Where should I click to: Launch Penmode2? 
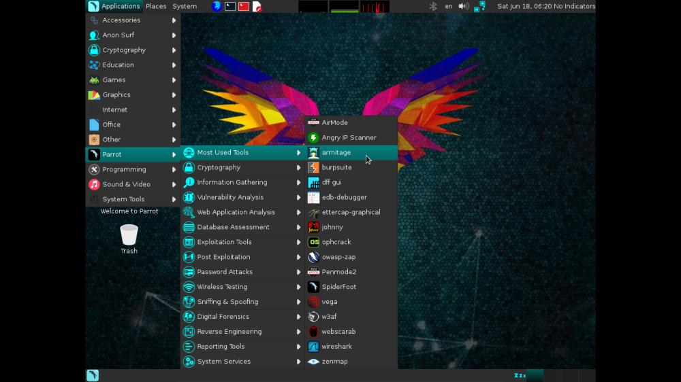pyautogui.click(x=351, y=272)
